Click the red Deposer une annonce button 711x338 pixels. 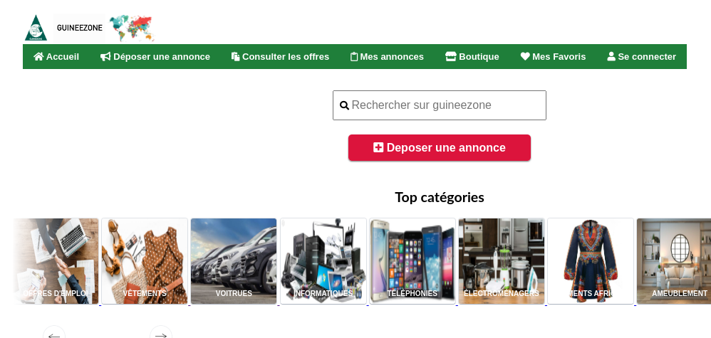pos(440,148)
